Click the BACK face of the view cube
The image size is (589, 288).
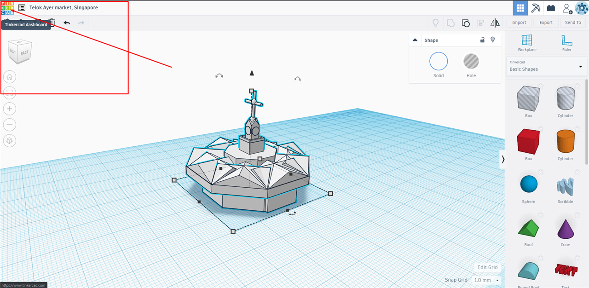click(x=24, y=52)
